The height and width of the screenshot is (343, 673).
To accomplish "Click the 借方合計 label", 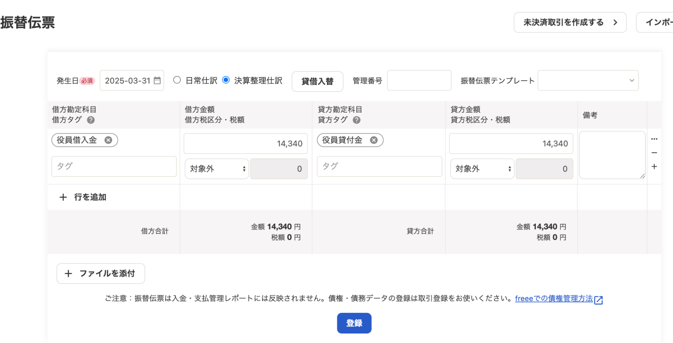I will (155, 231).
